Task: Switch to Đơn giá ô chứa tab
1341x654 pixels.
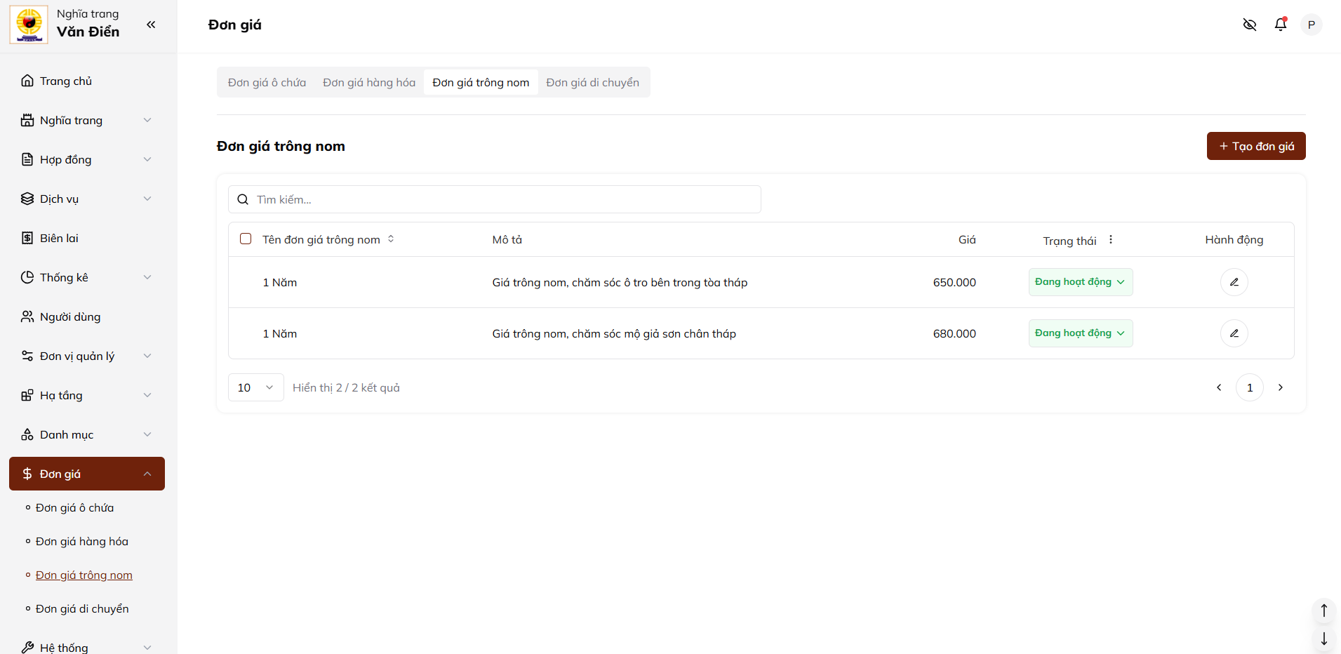Action: (x=267, y=83)
